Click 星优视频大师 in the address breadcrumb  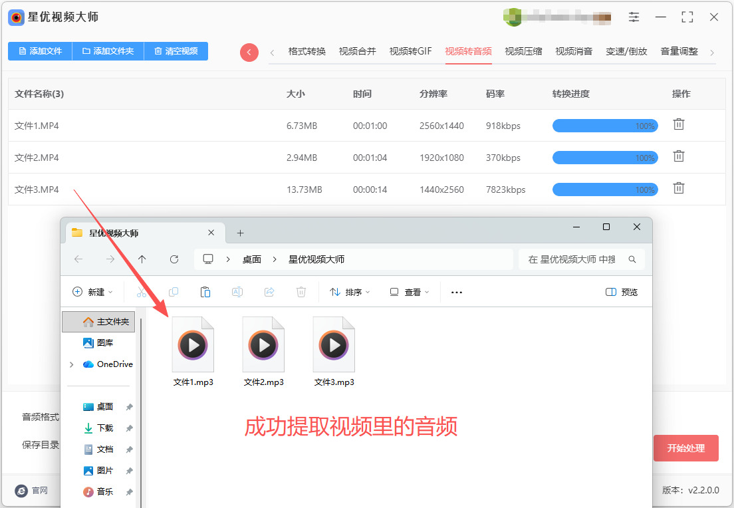[x=316, y=259]
